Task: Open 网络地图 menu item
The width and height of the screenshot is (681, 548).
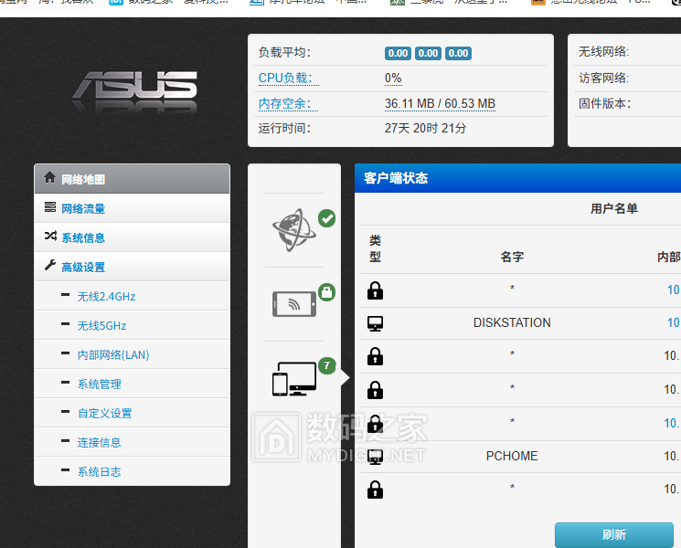Action: (132, 179)
